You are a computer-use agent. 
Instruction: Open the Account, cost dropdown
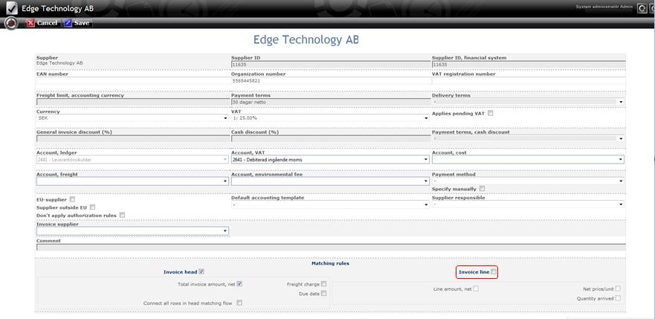[528, 159]
